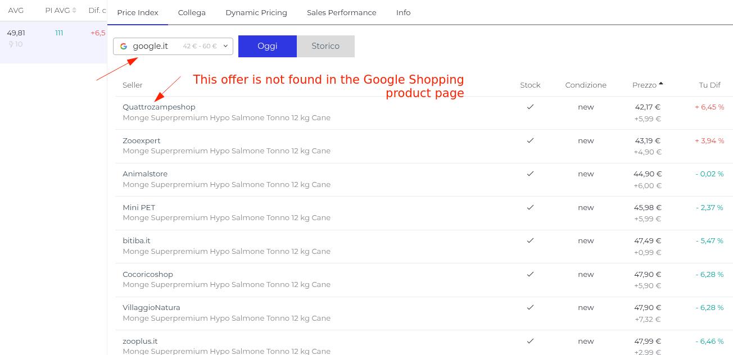Open the Cocoricoshop seller link

(x=148, y=274)
